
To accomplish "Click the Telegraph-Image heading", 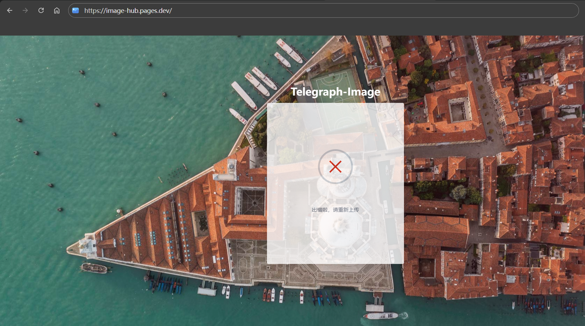I will (x=335, y=92).
